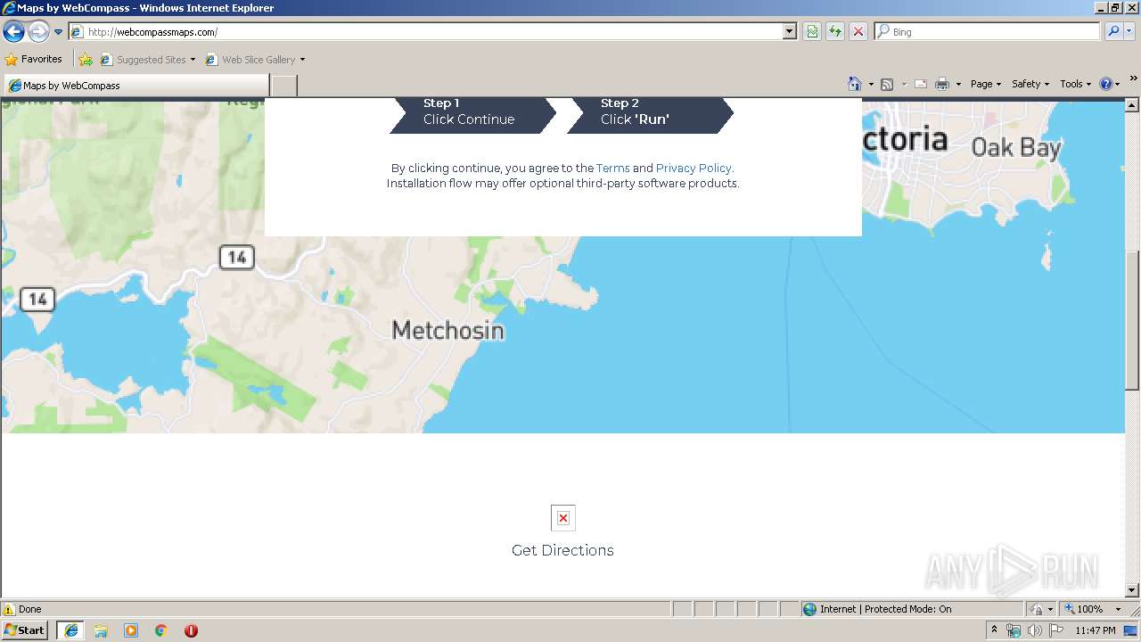Click the Read Mail envelope icon
1141x642 pixels.
pyautogui.click(x=921, y=84)
